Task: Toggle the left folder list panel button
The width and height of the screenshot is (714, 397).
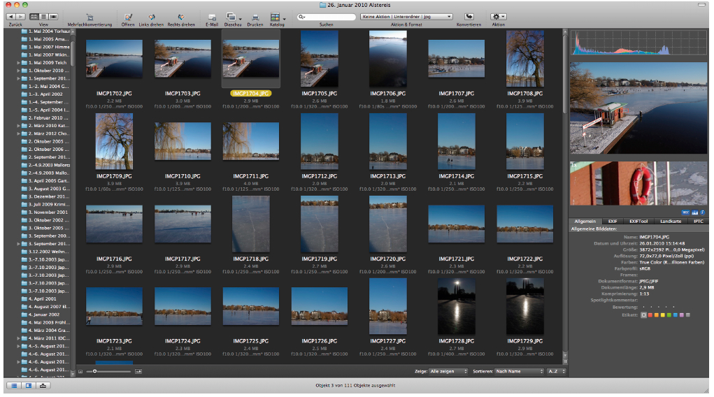Action: click(x=14, y=385)
